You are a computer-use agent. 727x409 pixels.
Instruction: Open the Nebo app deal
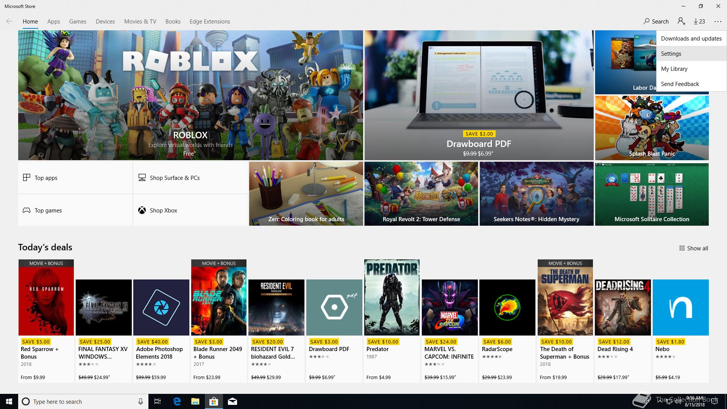(x=681, y=331)
